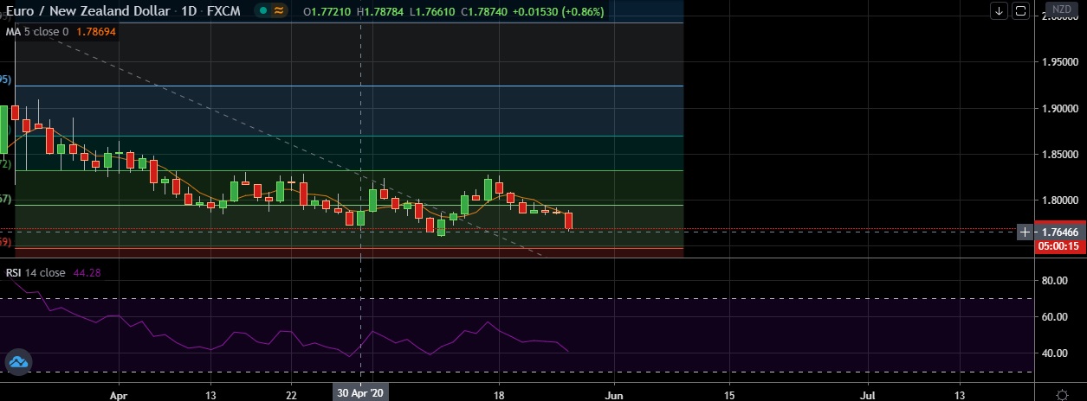Screen dimensions: 1087x401
Task: Click the Jul label on the time axis
Action: 869,394
